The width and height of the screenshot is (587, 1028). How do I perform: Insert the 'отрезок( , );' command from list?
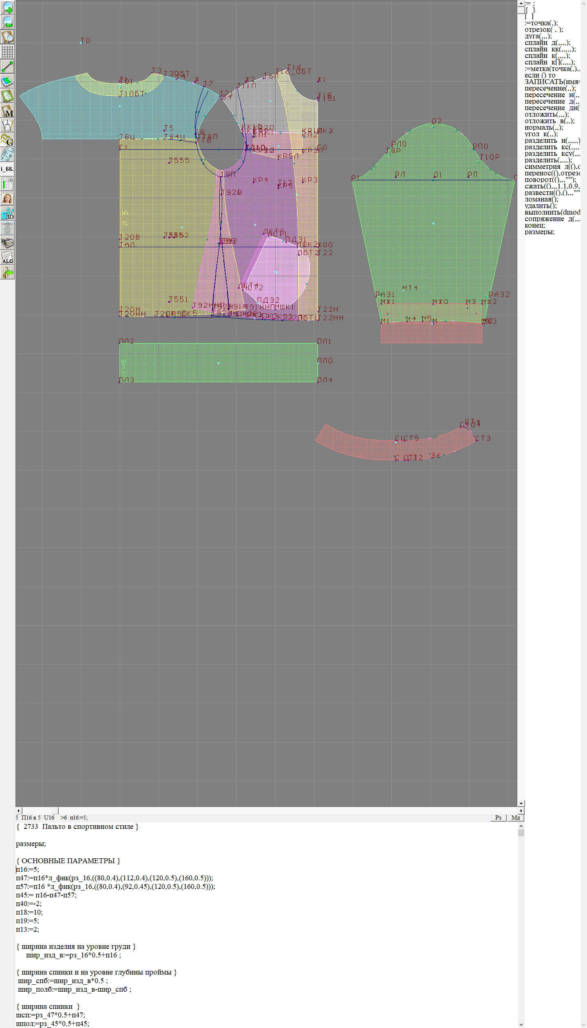[x=543, y=29]
